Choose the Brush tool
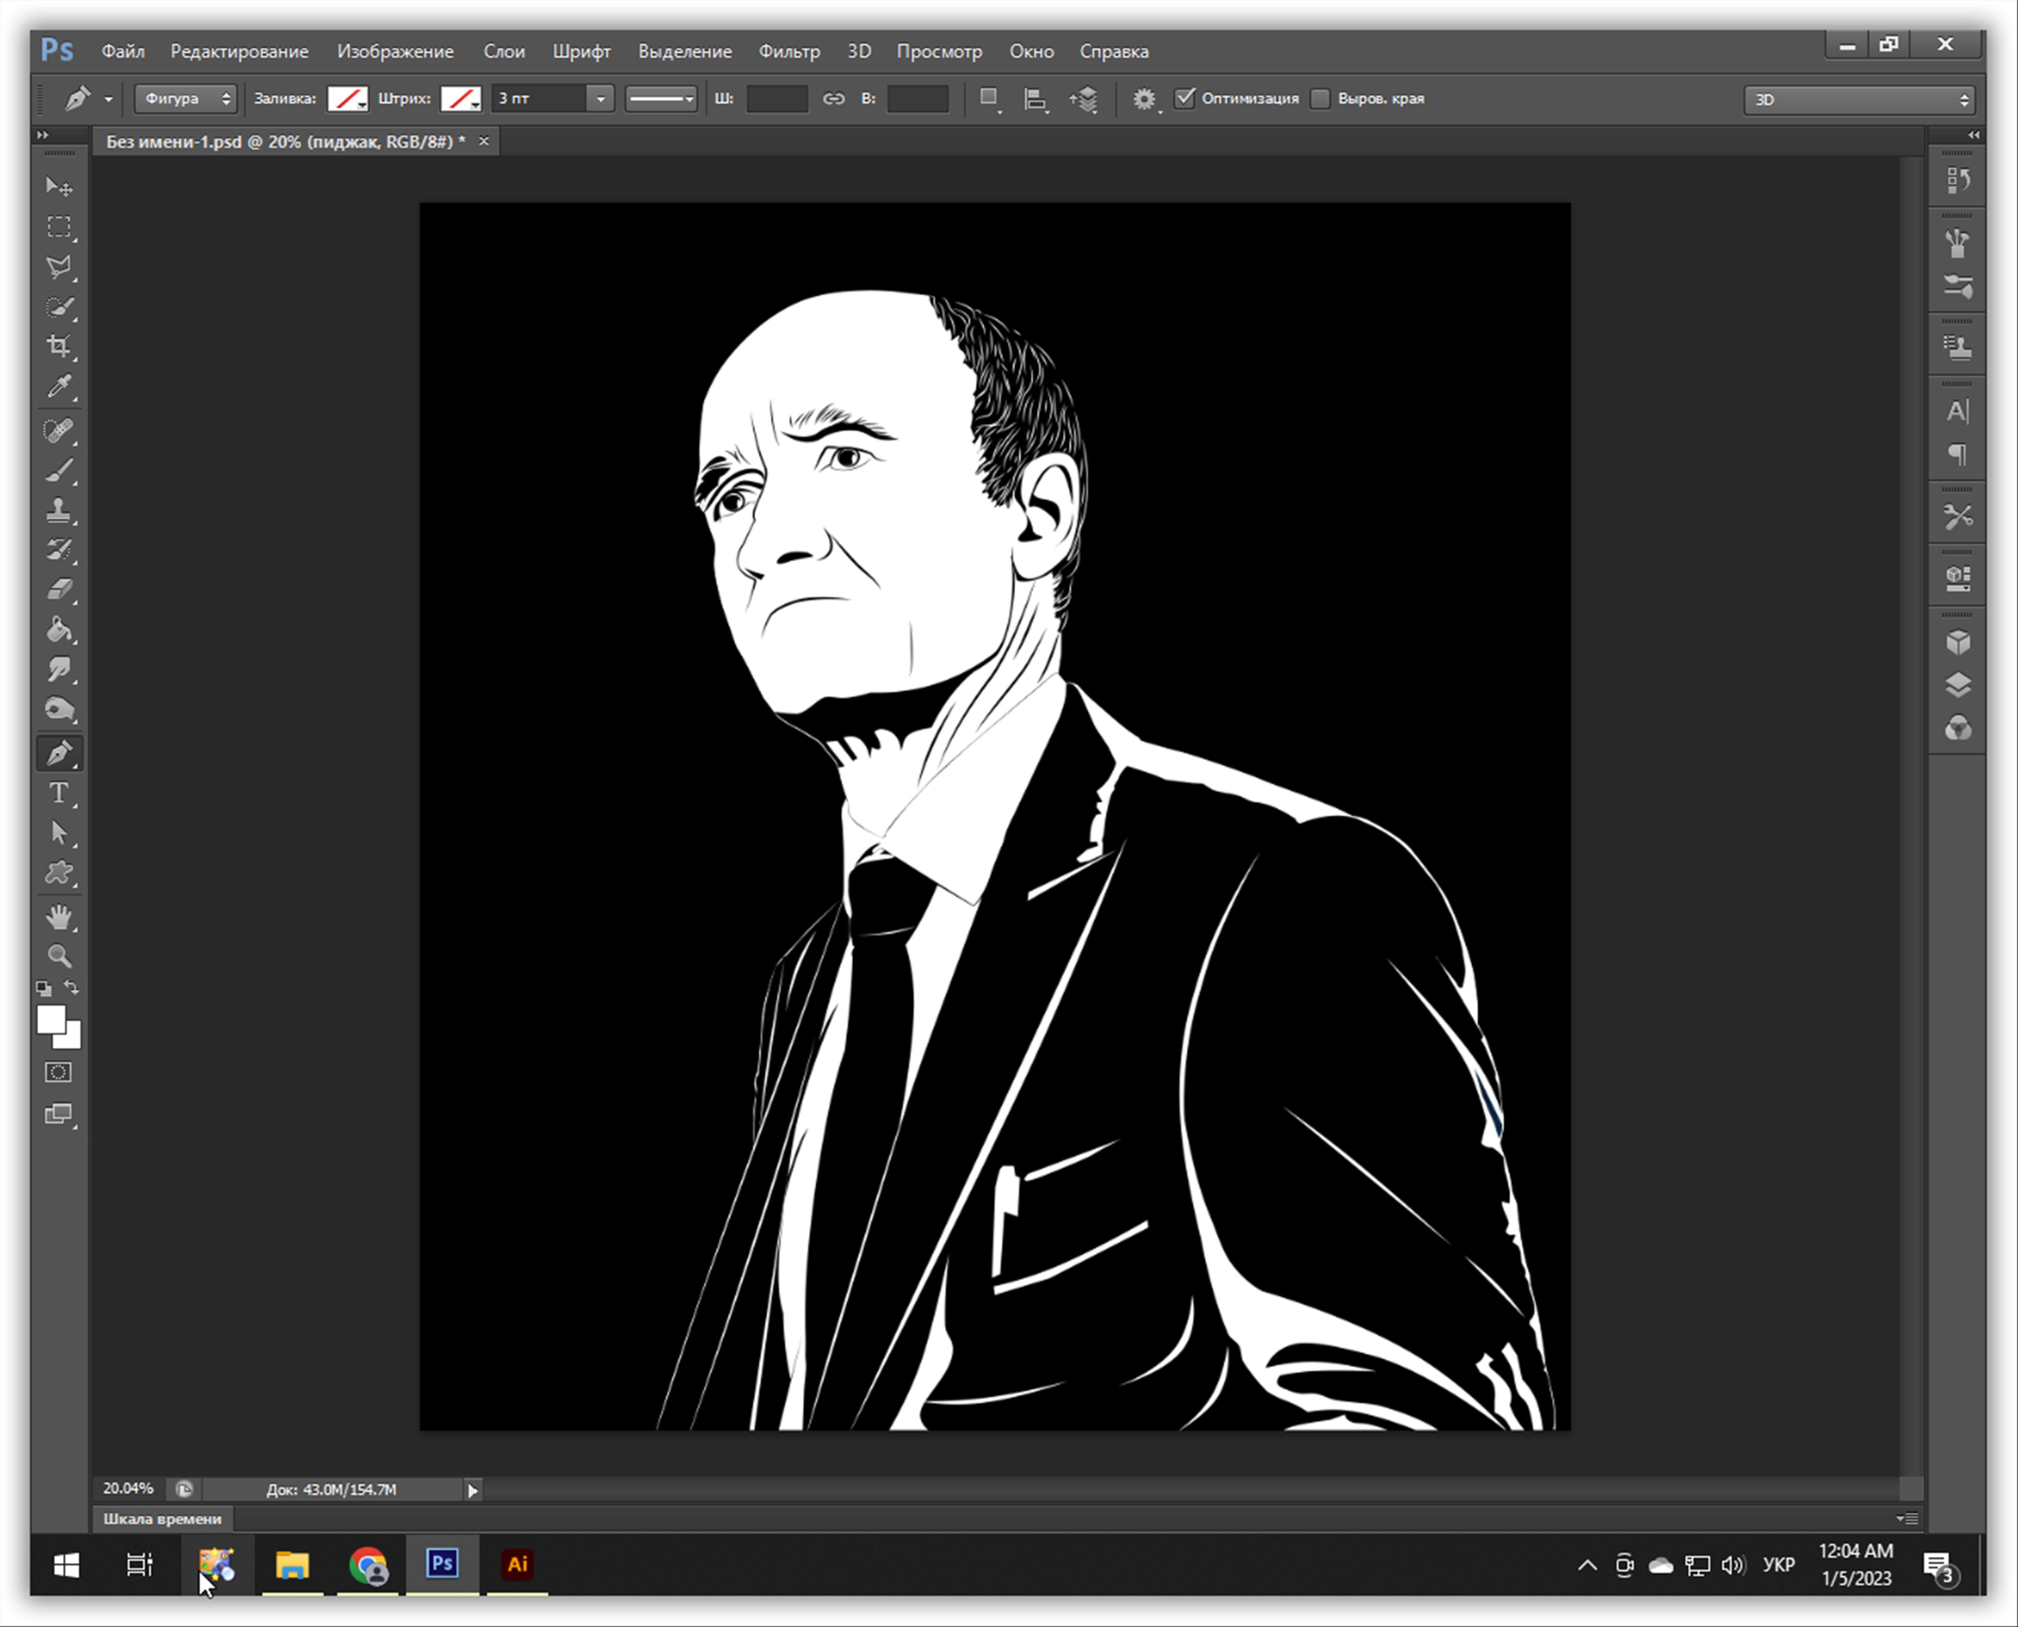The width and height of the screenshot is (2018, 1627). 59,470
